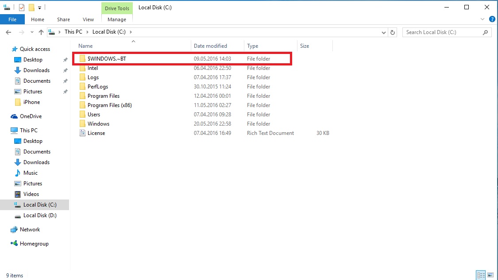
Task: Open OneDrive in the navigation pane
Action: [x=31, y=116]
